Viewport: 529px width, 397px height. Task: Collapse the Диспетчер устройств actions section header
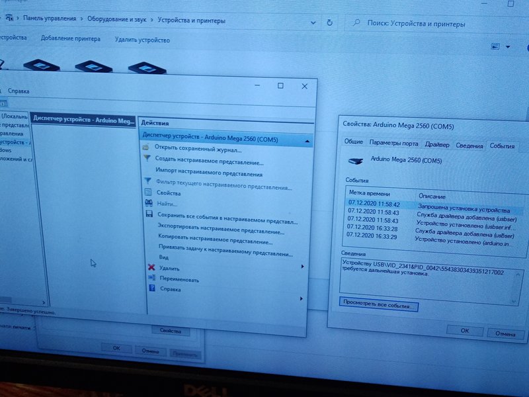click(x=307, y=140)
